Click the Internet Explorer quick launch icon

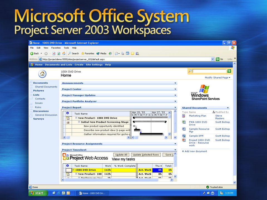click(59, 193)
